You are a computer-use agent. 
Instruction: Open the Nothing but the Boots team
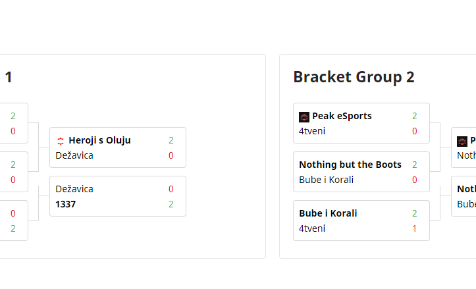(350, 165)
